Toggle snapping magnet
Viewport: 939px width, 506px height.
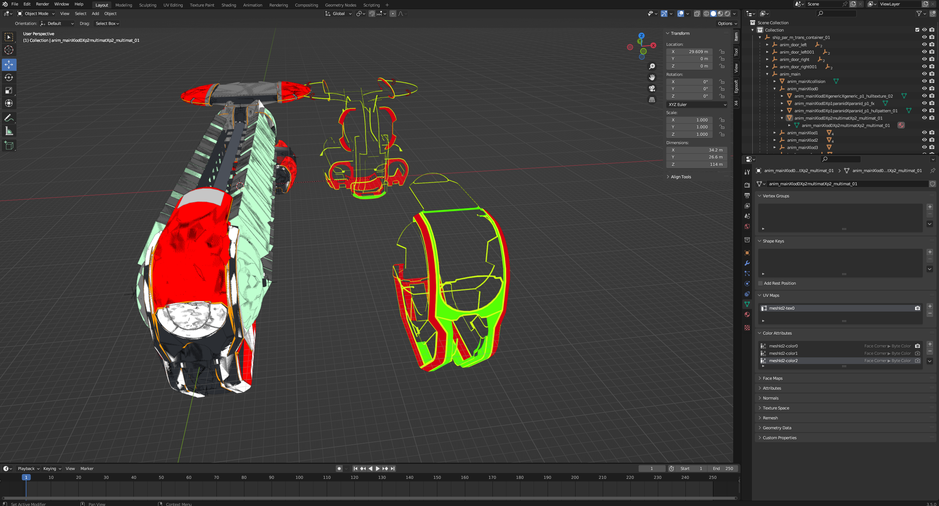coord(372,14)
